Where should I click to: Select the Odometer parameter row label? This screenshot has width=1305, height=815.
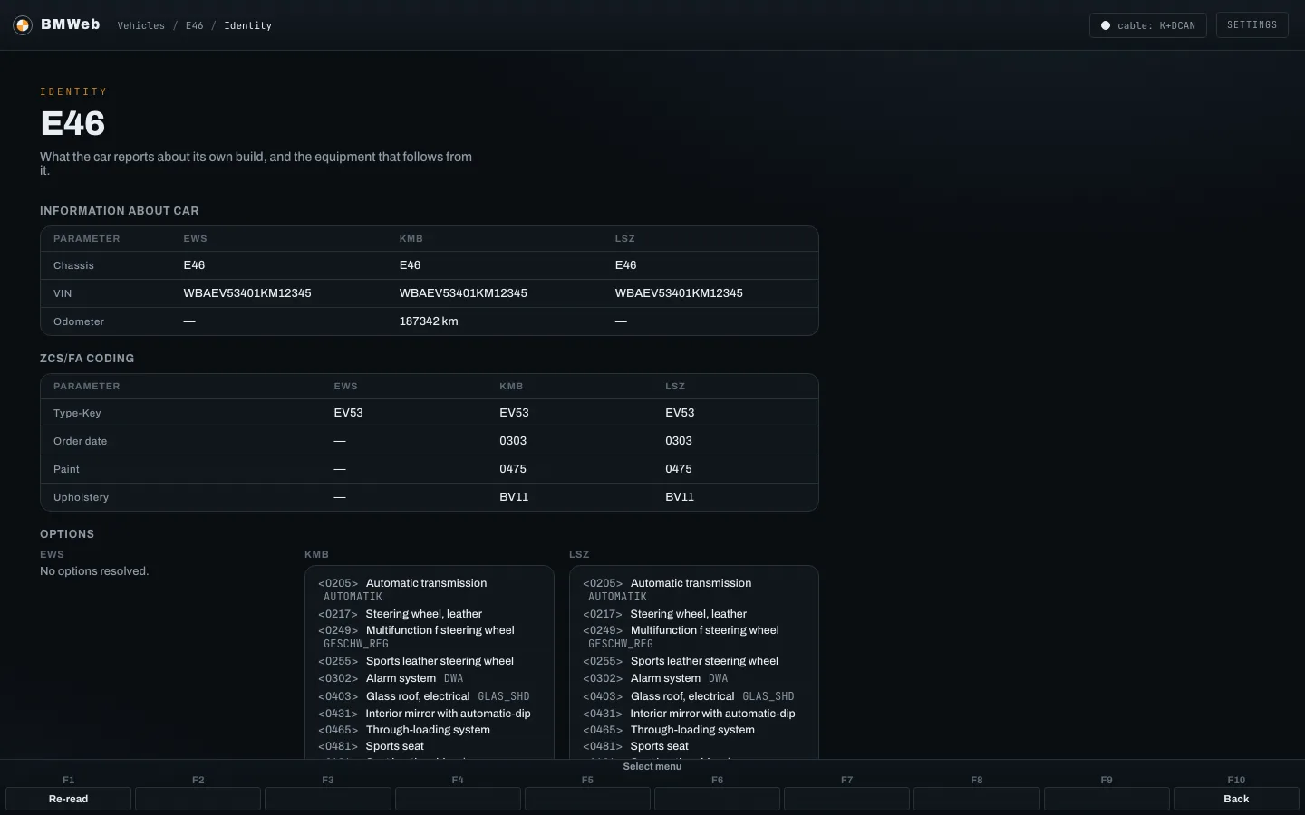(x=79, y=321)
